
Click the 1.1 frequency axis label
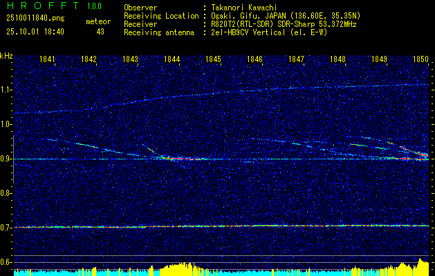[6, 90]
